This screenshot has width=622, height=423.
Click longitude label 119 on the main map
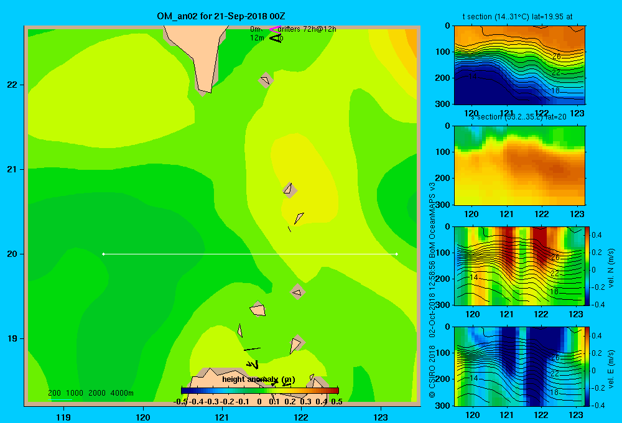63,417
